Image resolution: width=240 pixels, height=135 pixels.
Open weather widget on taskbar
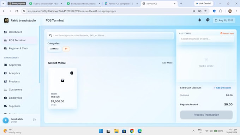[13, 131]
